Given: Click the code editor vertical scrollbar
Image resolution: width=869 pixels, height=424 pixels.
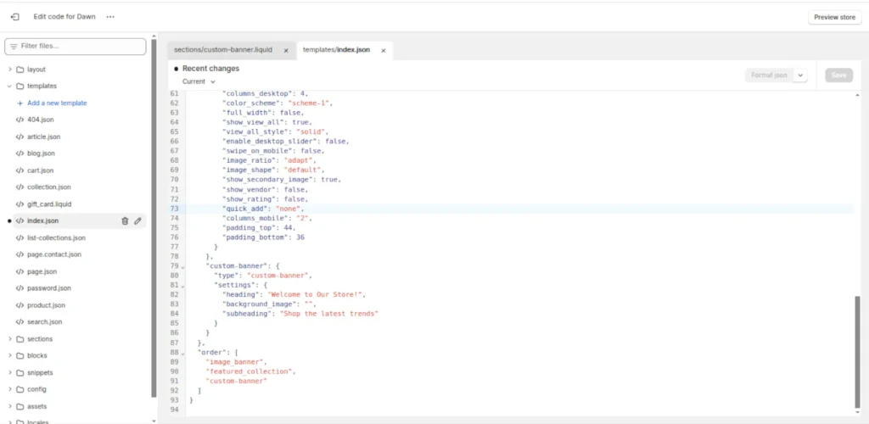Looking at the screenshot, I should coord(858,354).
